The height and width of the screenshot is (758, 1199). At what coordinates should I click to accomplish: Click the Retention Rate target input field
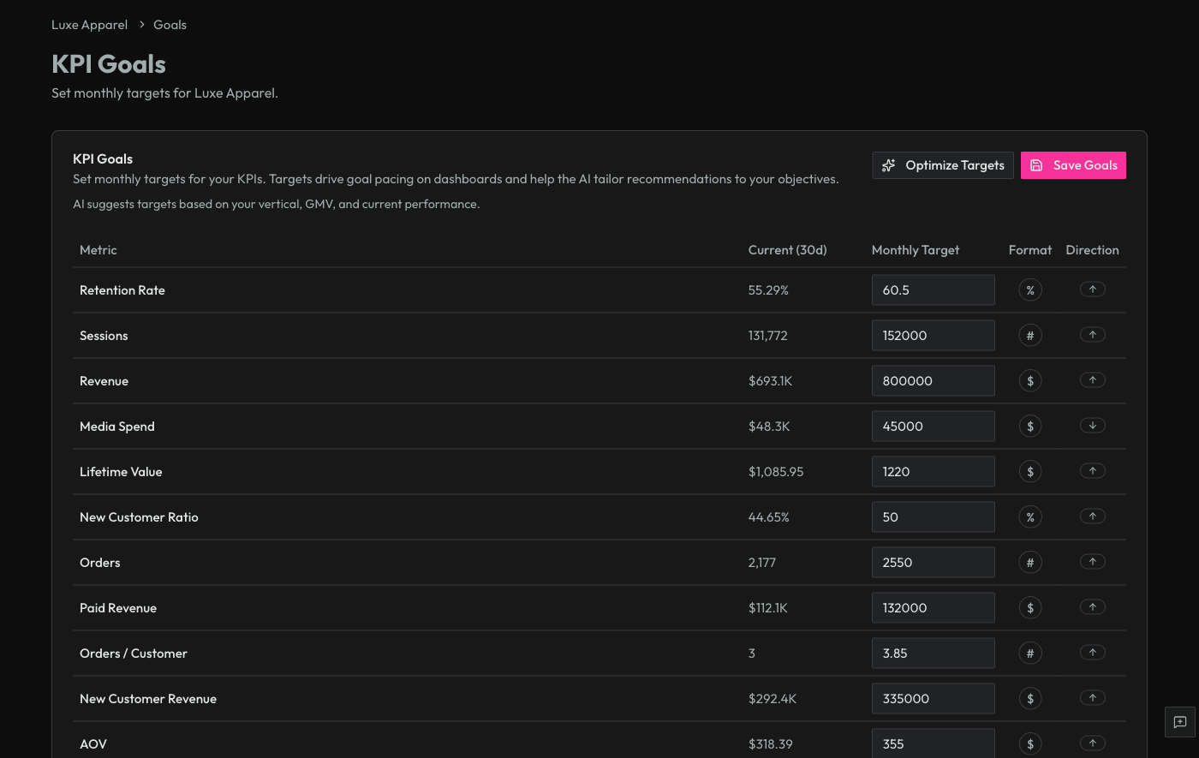(x=933, y=289)
